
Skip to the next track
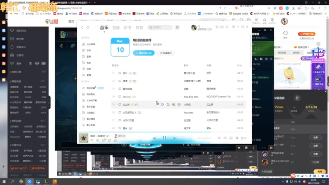(x=174, y=138)
